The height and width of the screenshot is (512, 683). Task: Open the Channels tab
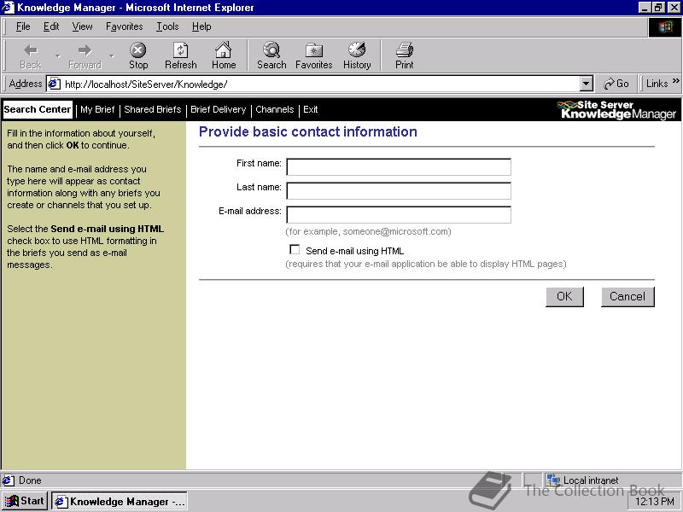pos(274,109)
